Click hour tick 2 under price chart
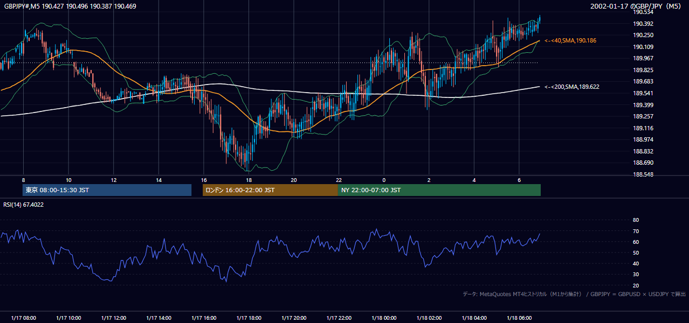 (x=429, y=180)
